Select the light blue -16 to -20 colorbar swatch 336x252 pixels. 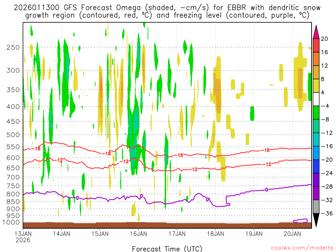[316, 153]
